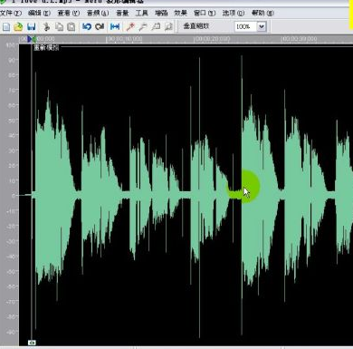Zoom out with the magnifier next to zoom in
Viewport: 353px width, 349px height.
tap(143, 27)
